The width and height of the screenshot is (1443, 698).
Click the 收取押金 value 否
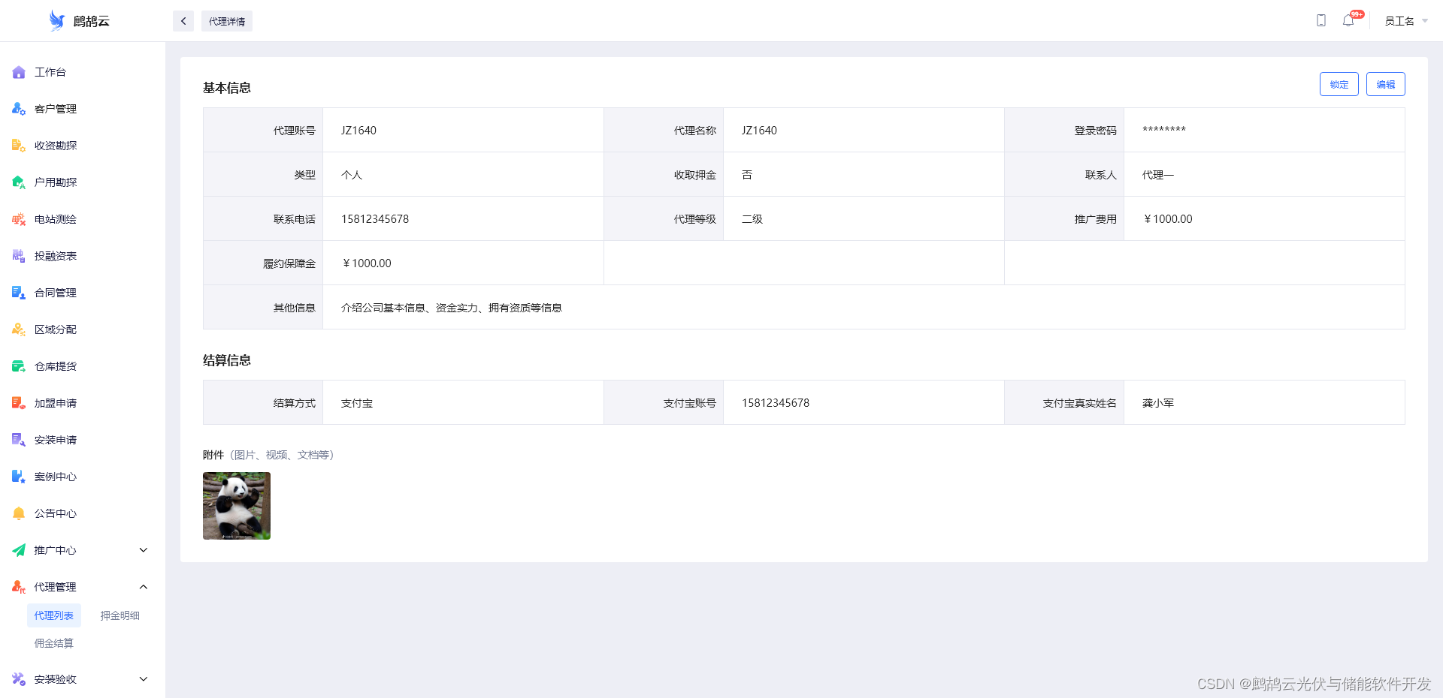tap(747, 175)
